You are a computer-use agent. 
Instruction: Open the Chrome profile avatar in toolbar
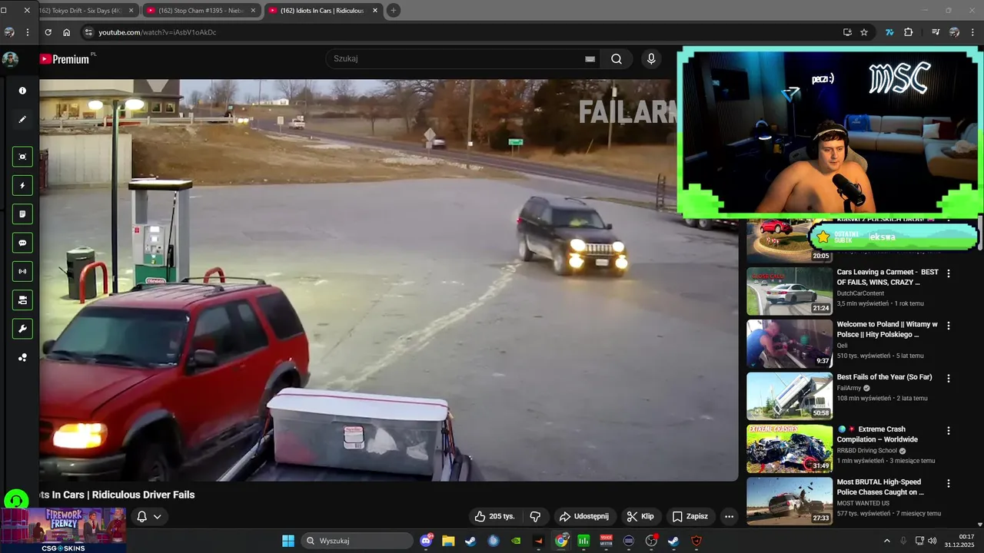pyautogui.click(x=954, y=32)
